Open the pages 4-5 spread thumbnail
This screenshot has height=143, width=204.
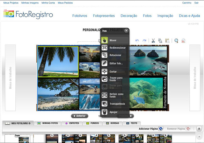[103, 139]
